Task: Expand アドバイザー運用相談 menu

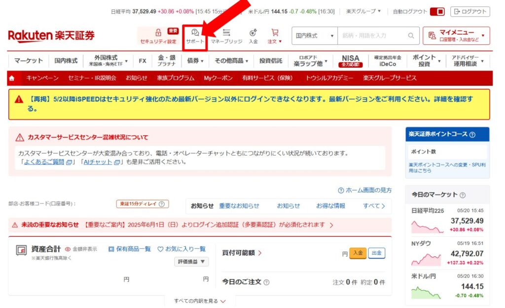Action: [468, 61]
